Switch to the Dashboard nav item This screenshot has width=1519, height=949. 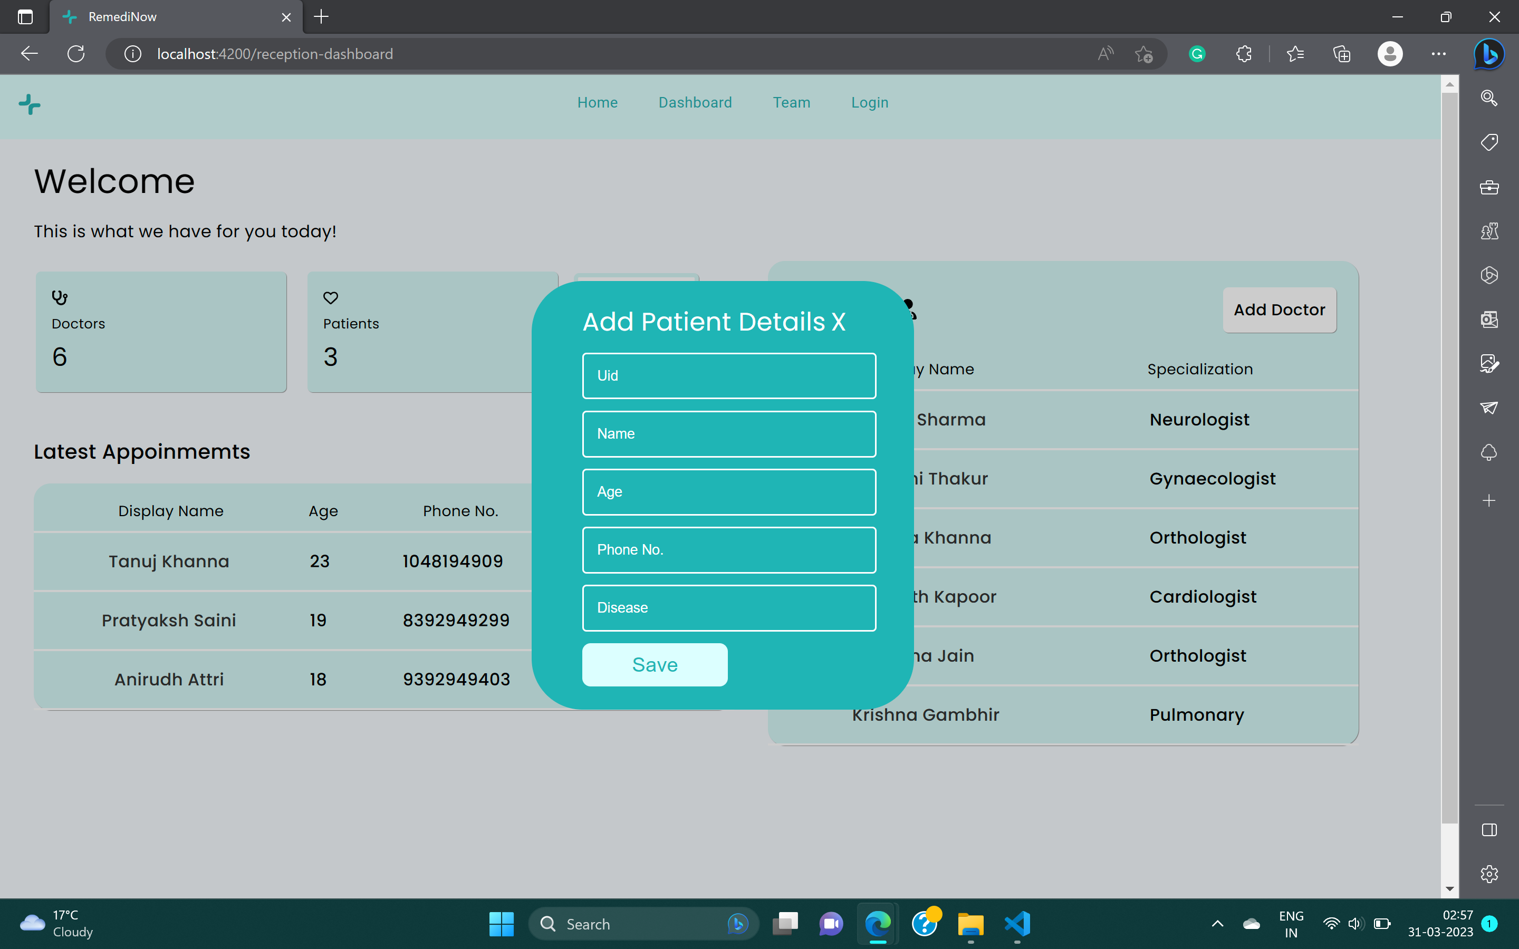695,102
